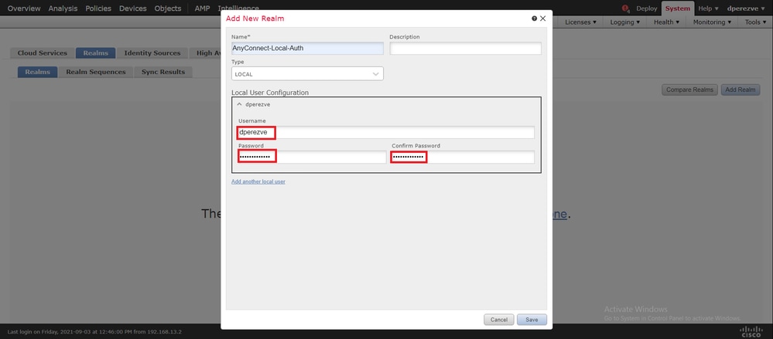Expand the Help dropdown menu
The height and width of the screenshot is (339, 773).
tap(709, 8)
